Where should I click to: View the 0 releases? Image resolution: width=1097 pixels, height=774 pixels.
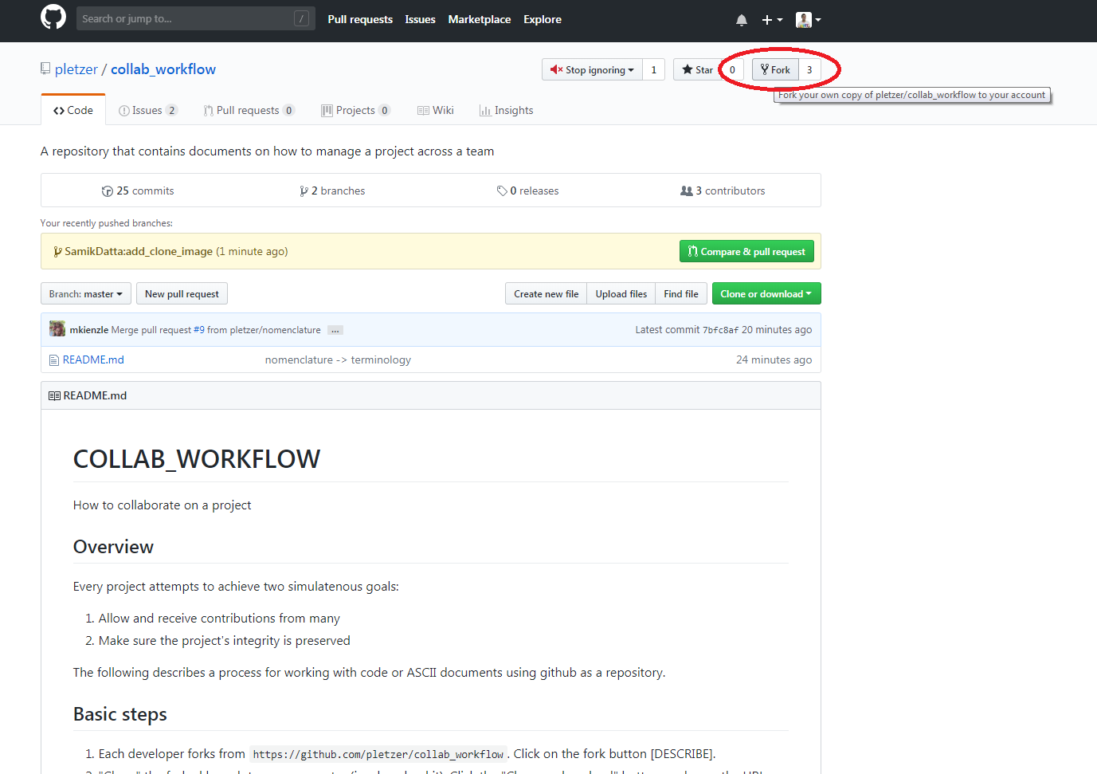[527, 191]
